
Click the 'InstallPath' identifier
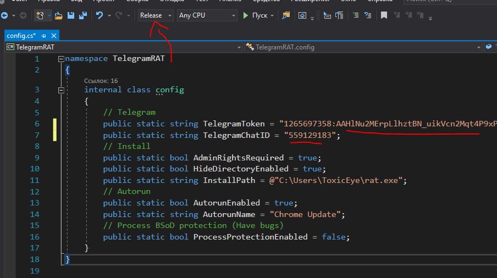pyautogui.click(x=229, y=180)
